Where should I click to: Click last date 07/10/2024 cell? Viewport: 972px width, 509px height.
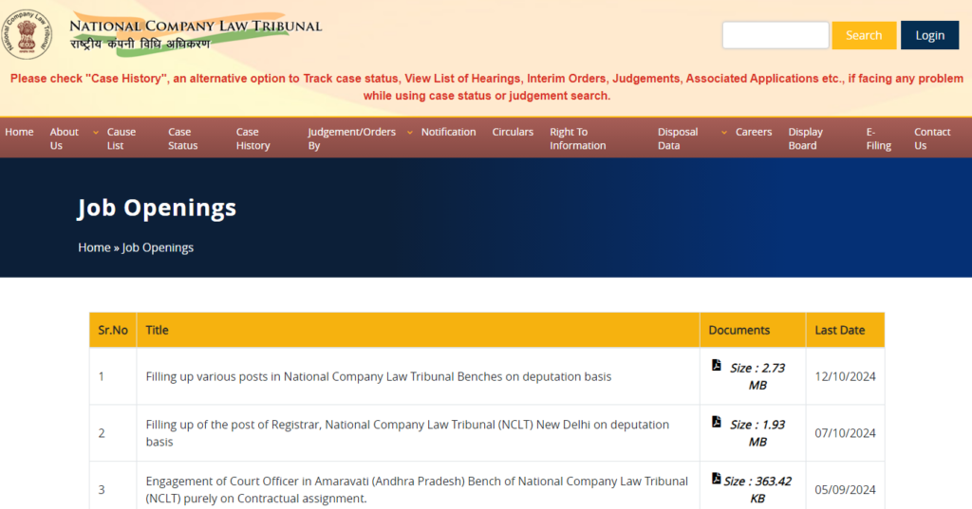click(845, 433)
